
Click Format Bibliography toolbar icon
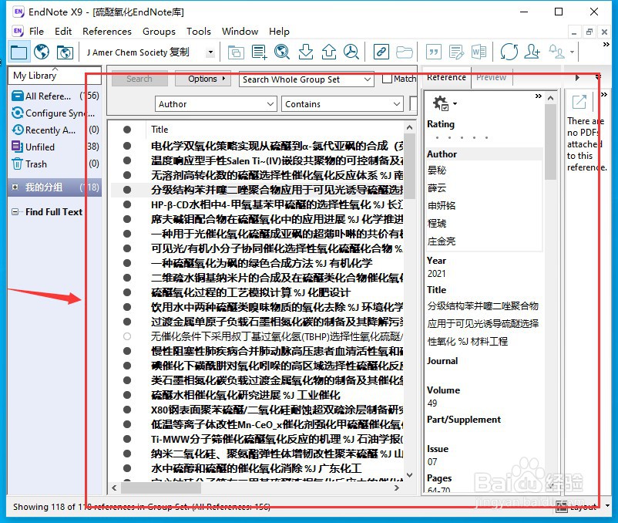pos(456,52)
